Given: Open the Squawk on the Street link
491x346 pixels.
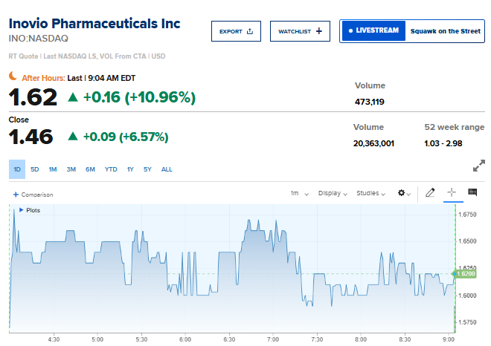Looking at the screenshot, I should click(446, 31).
